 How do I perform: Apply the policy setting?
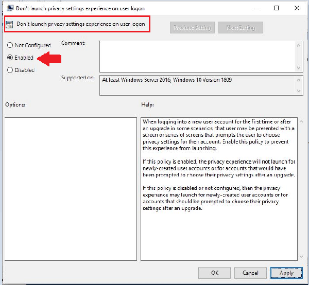286,273
